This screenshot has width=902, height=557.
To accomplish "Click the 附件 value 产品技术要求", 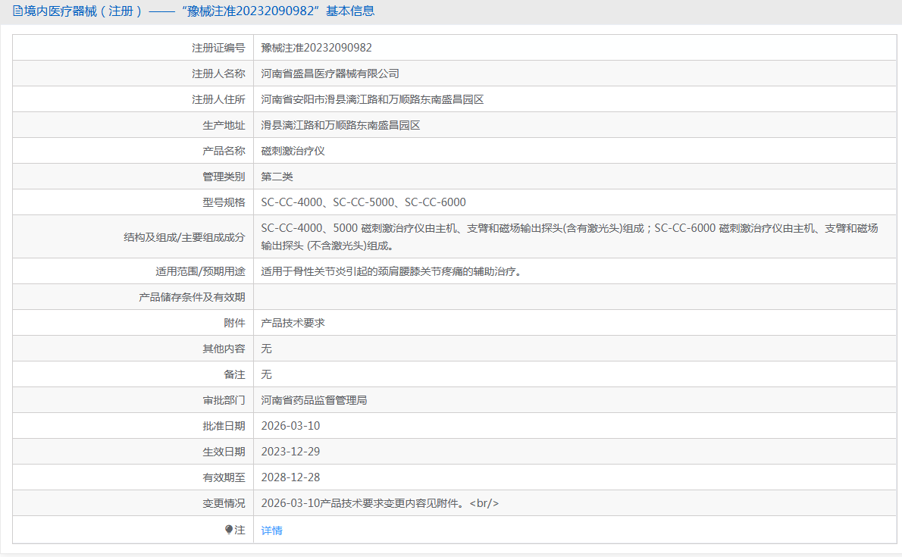I will [293, 323].
